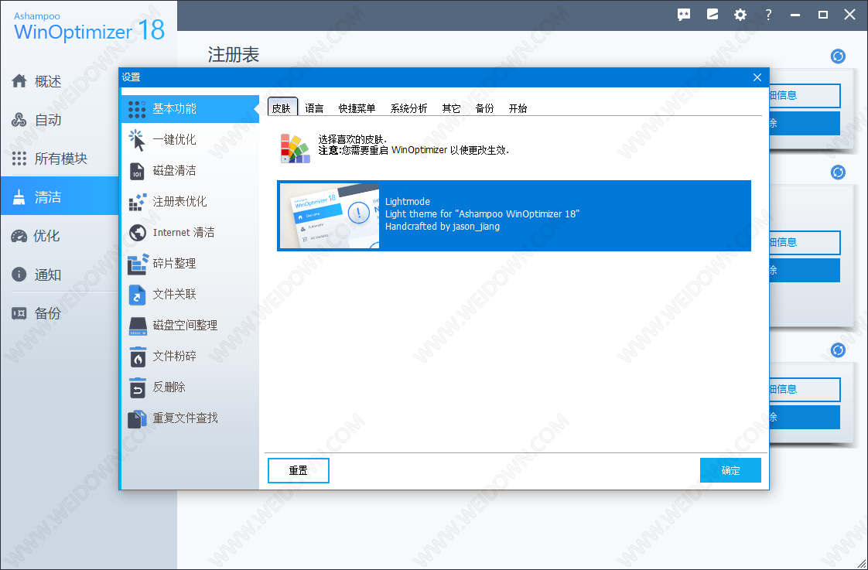Switch to the 皮肤 tab
Screen dimensions: 868x570
tap(282, 108)
